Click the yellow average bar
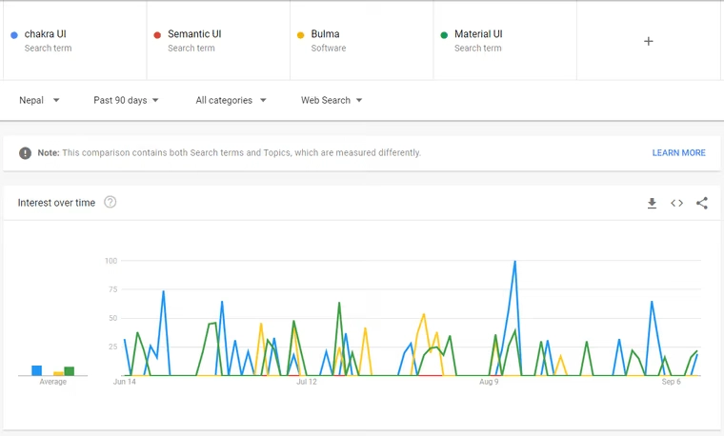724x436 pixels. pos(59,374)
